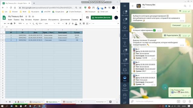This screenshot has height=108, width=193.
Task: Add a new sheet with plus icon
Action: [x=6, y=102]
